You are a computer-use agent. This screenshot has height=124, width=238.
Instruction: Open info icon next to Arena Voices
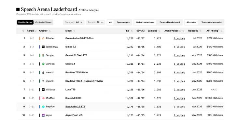[x=180, y=31]
